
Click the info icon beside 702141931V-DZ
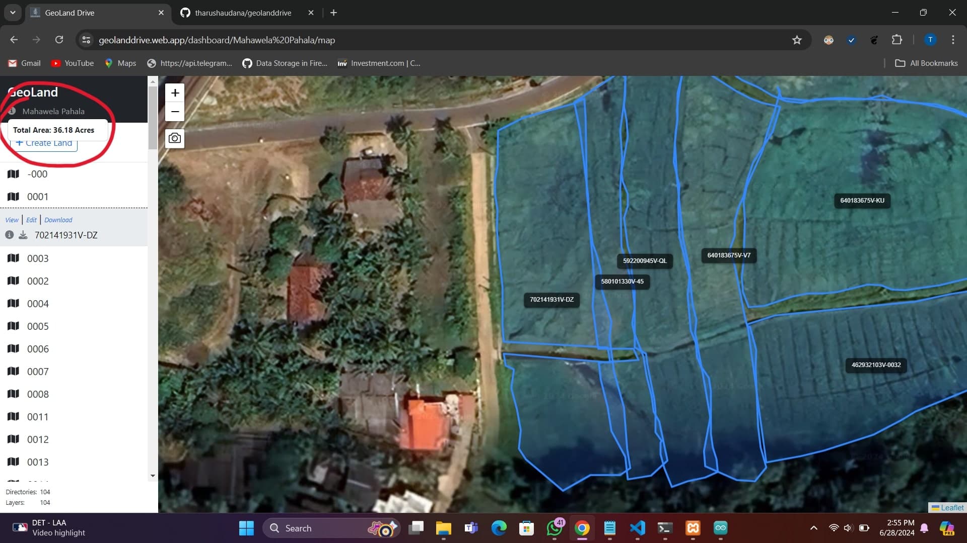tap(9, 235)
